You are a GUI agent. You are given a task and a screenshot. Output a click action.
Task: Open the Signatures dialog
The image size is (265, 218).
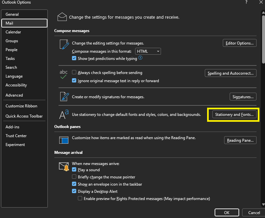tap(243, 97)
